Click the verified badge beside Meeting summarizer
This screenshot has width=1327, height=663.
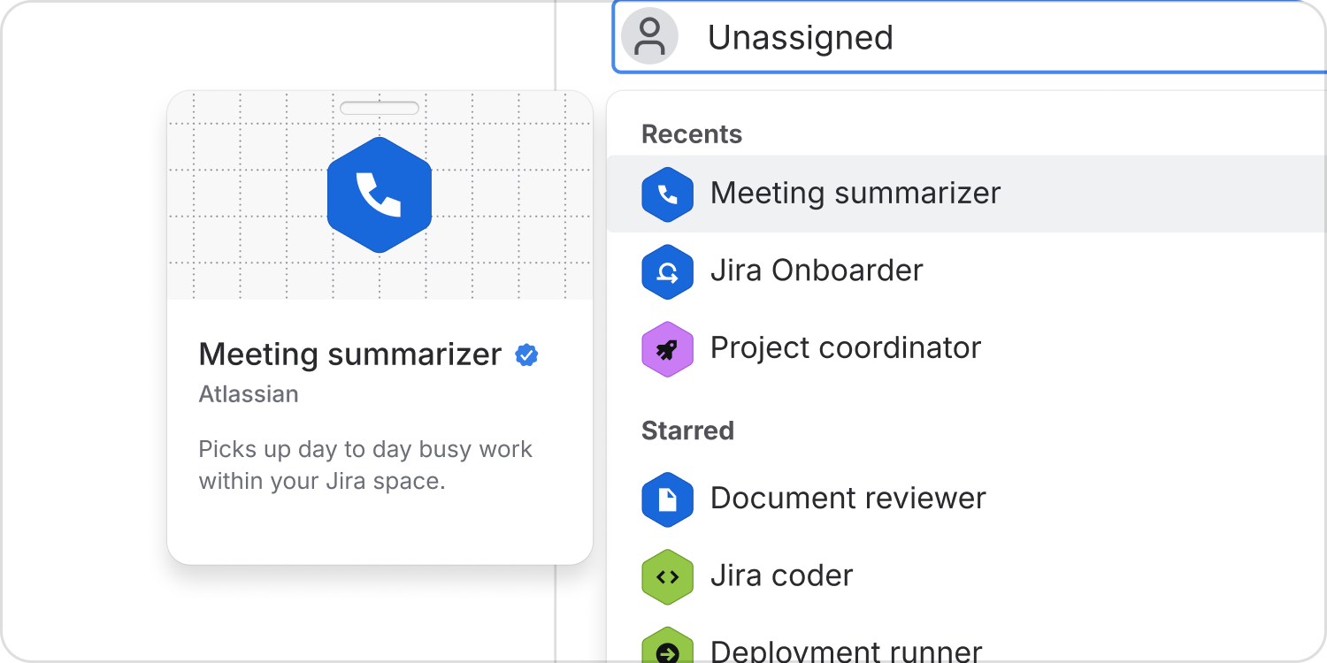[526, 354]
